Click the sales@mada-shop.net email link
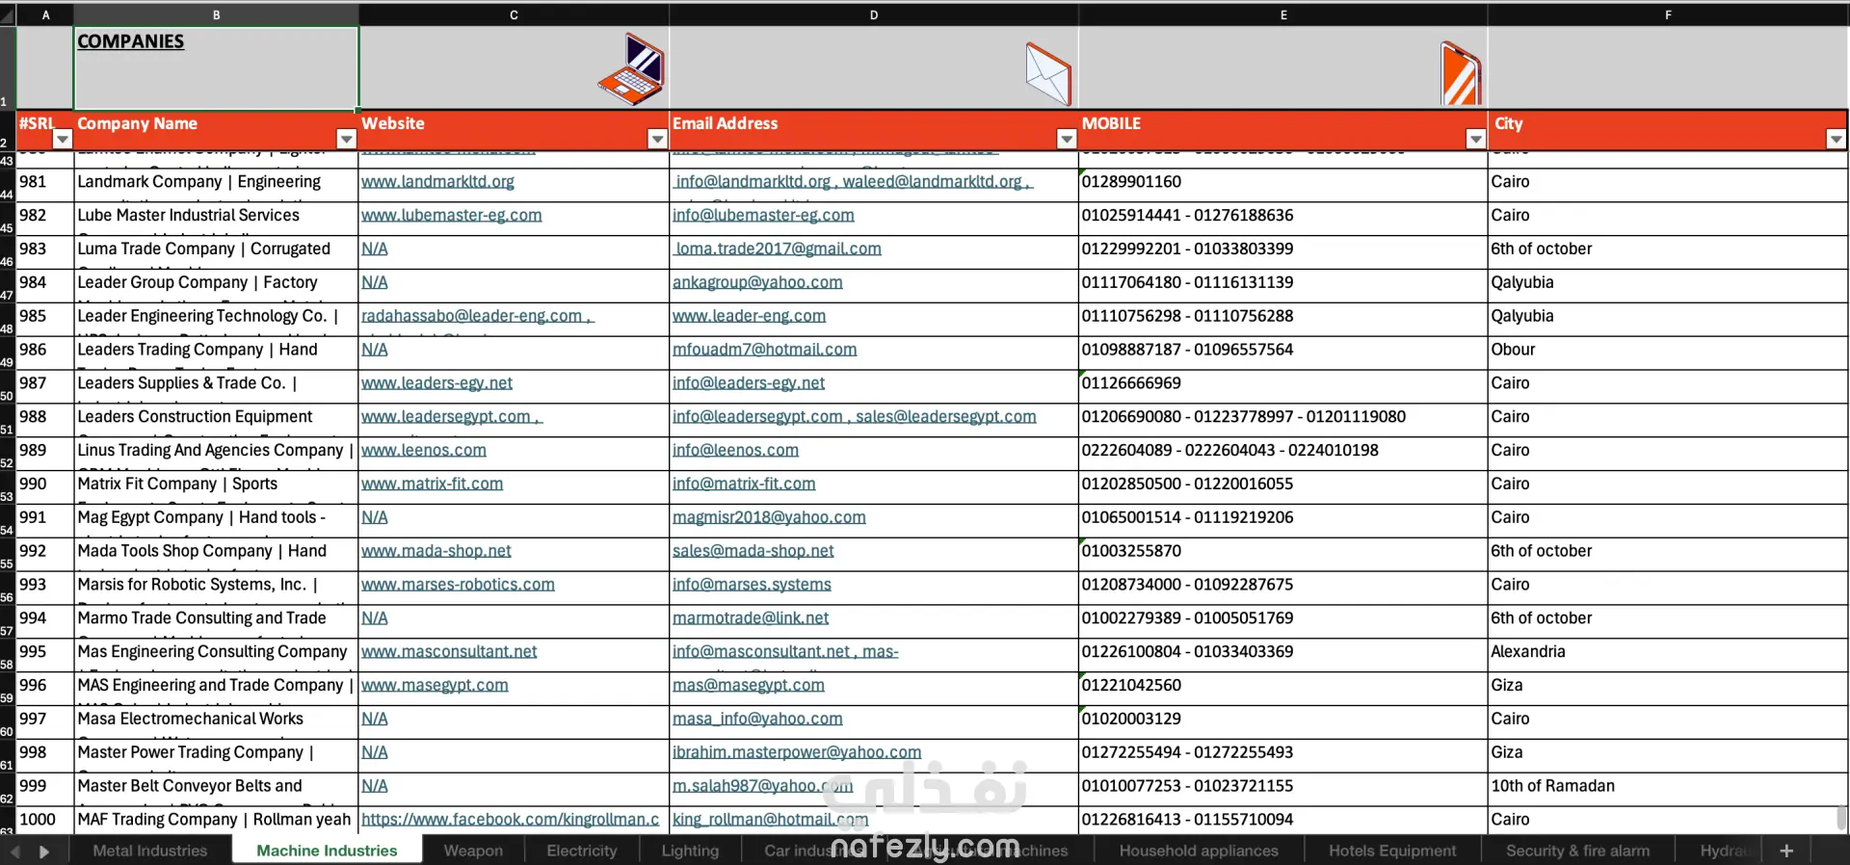Image resolution: width=1850 pixels, height=865 pixels. point(753,551)
